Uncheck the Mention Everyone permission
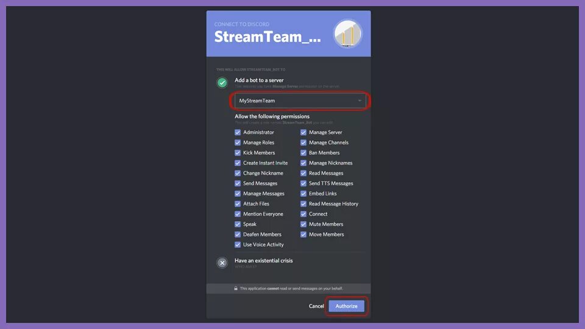This screenshot has width=585, height=329. [238, 214]
